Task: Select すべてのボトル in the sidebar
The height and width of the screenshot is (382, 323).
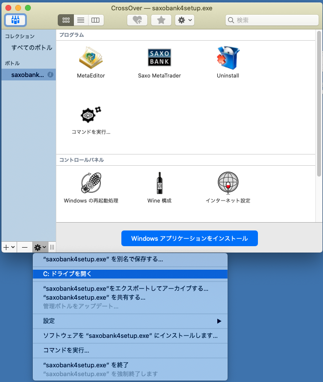Action: click(32, 48)
